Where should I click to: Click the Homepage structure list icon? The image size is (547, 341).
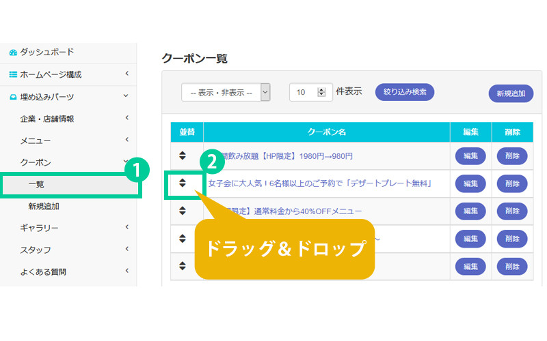pos(13,74)
